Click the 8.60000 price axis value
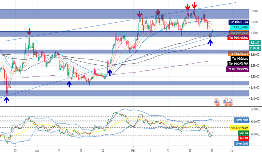262x154 pixels. point(255,55)
